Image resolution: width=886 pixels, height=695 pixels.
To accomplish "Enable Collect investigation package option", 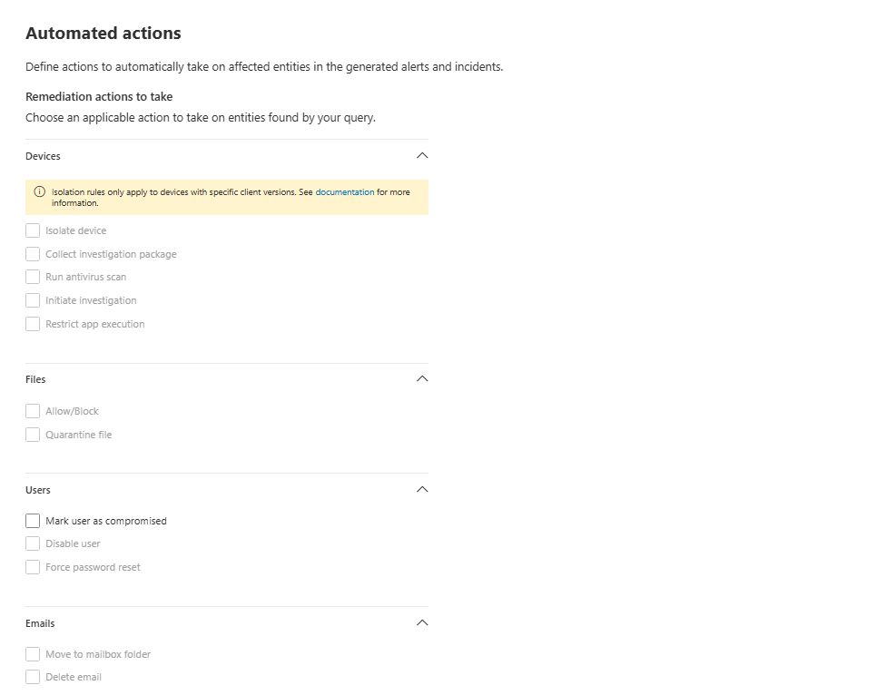I will [33, 254].
